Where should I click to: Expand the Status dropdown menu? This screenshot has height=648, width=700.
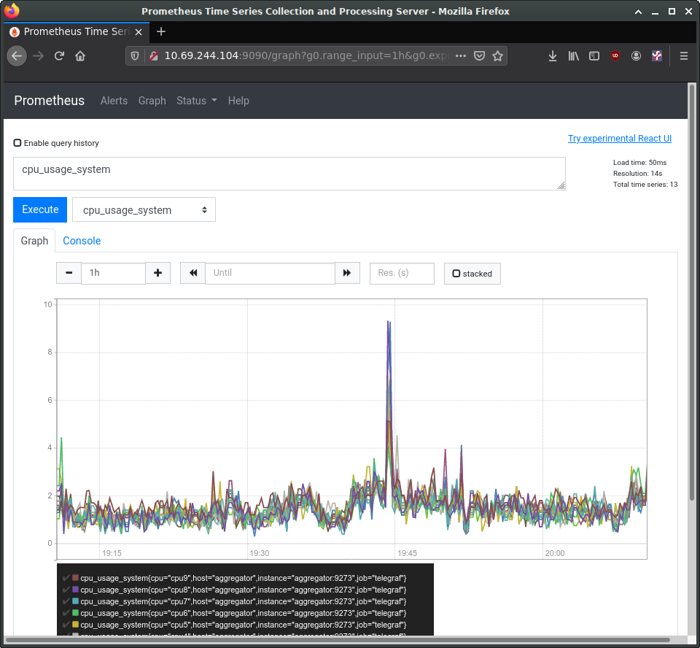click(196, 101)
